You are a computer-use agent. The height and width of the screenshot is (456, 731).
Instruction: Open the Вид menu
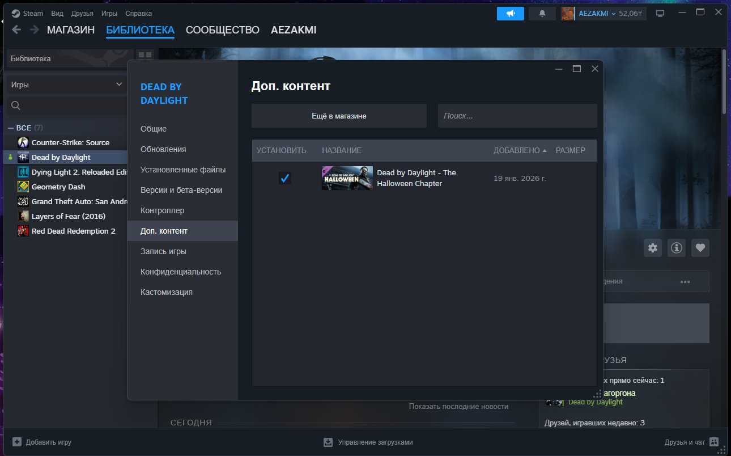(x=57, y=13)
